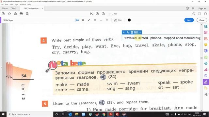Select the checkmark tool

(89, 20)
